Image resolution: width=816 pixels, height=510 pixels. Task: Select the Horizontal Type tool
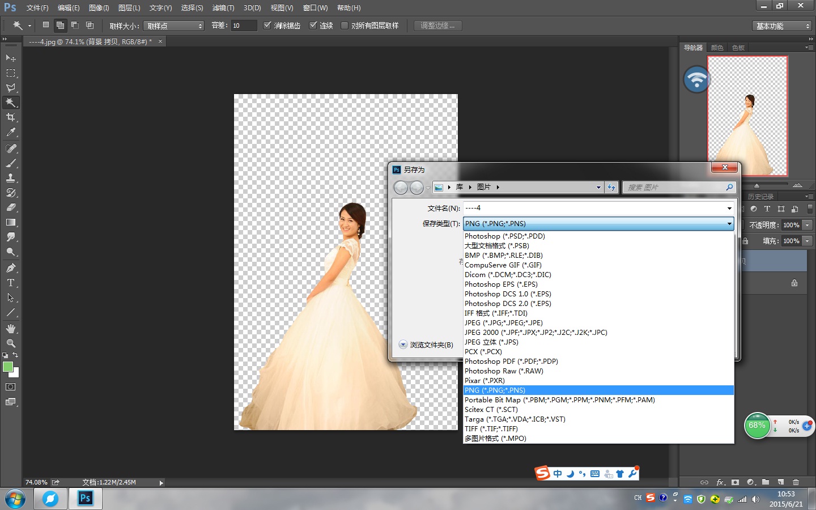pos(11,283)
